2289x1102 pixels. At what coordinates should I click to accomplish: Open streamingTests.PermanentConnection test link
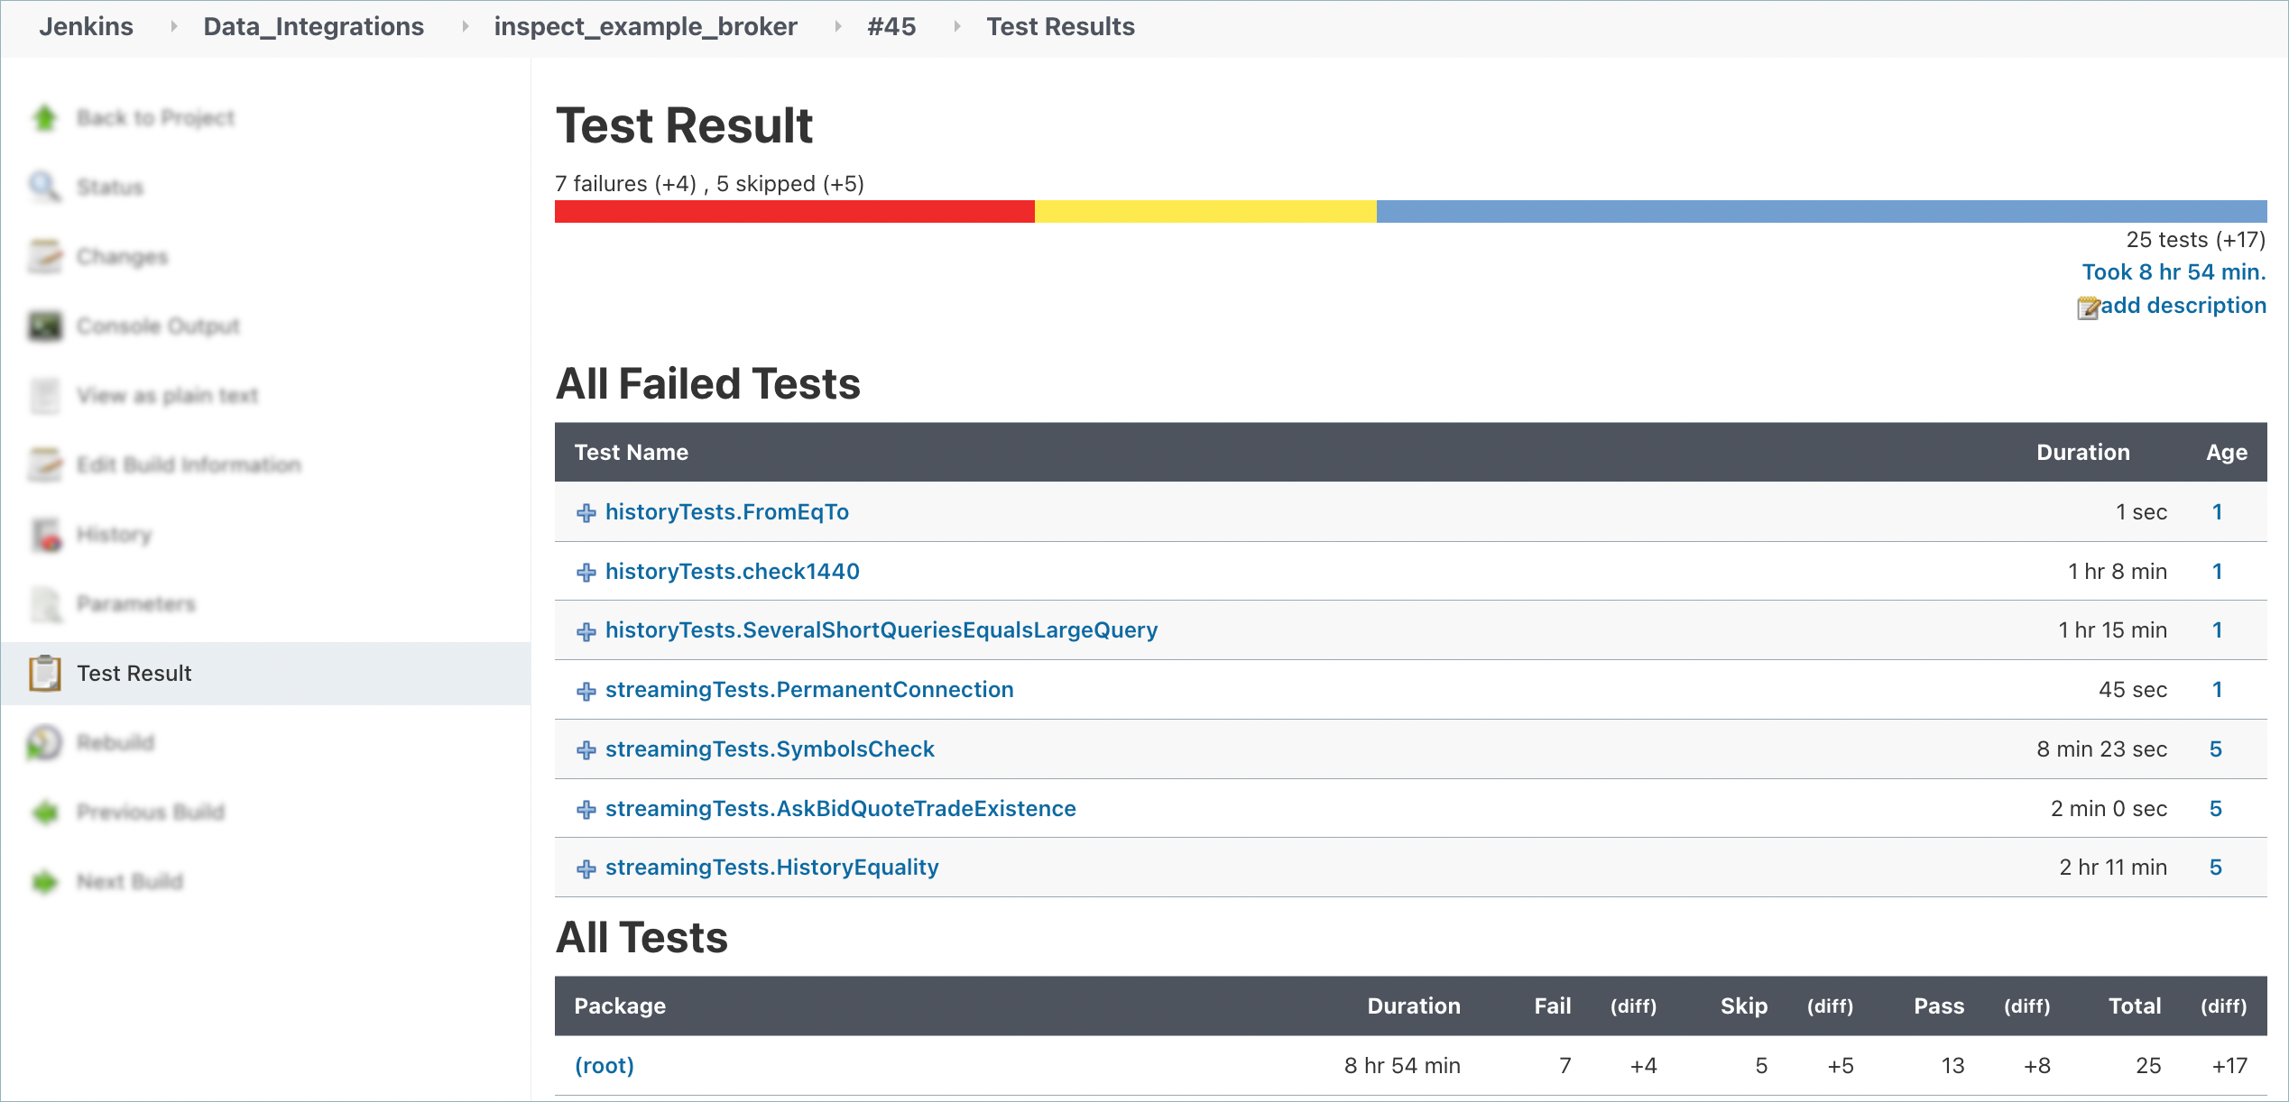(808, 690)
